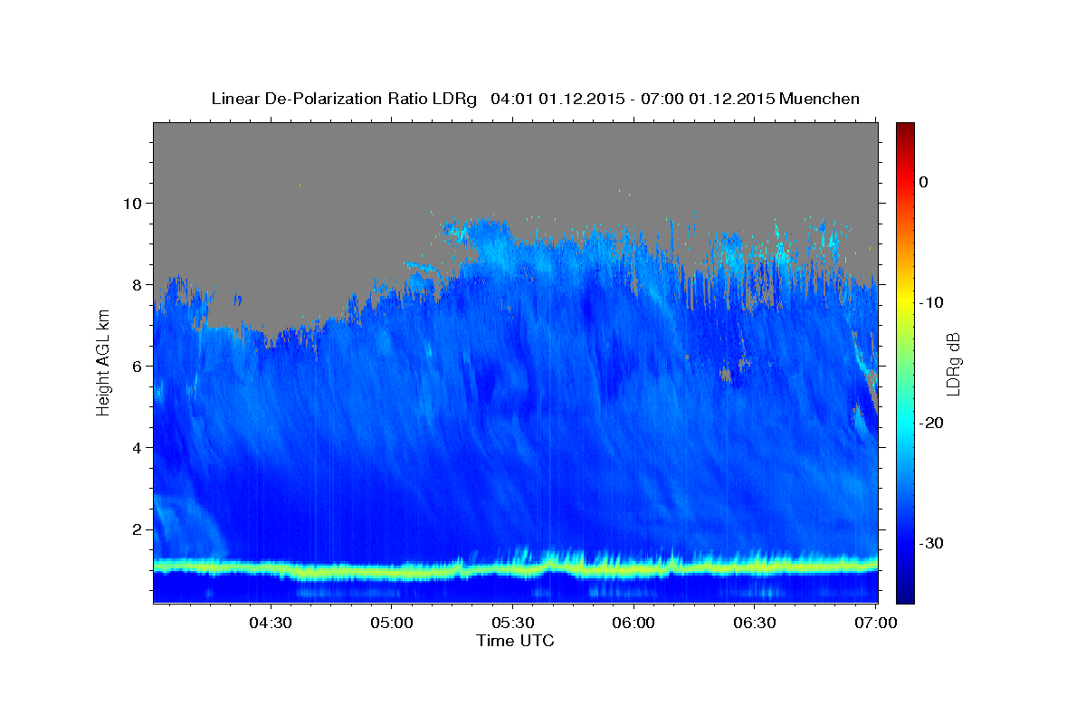Click the dark blue bottom of colorbar
This screenshot has width=1086, height=724.
coord(905,596)
